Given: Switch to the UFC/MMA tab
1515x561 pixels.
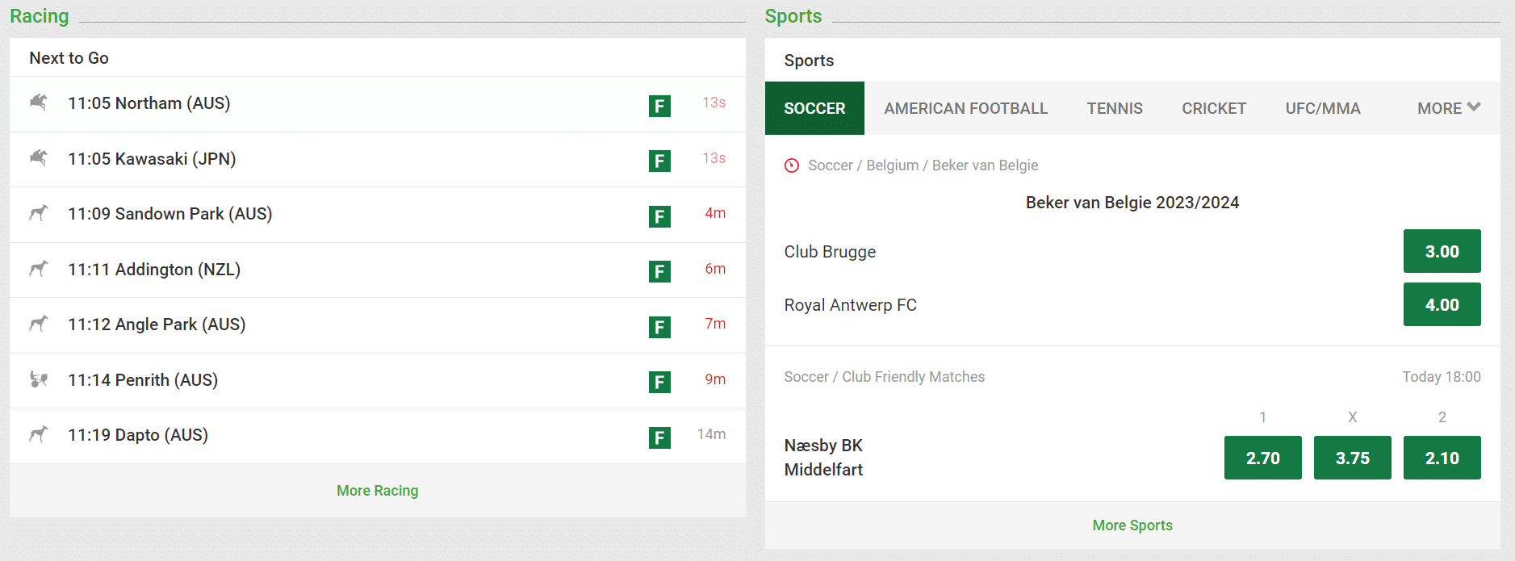Looking at the screenshot, I should [x=1322, y=107].
